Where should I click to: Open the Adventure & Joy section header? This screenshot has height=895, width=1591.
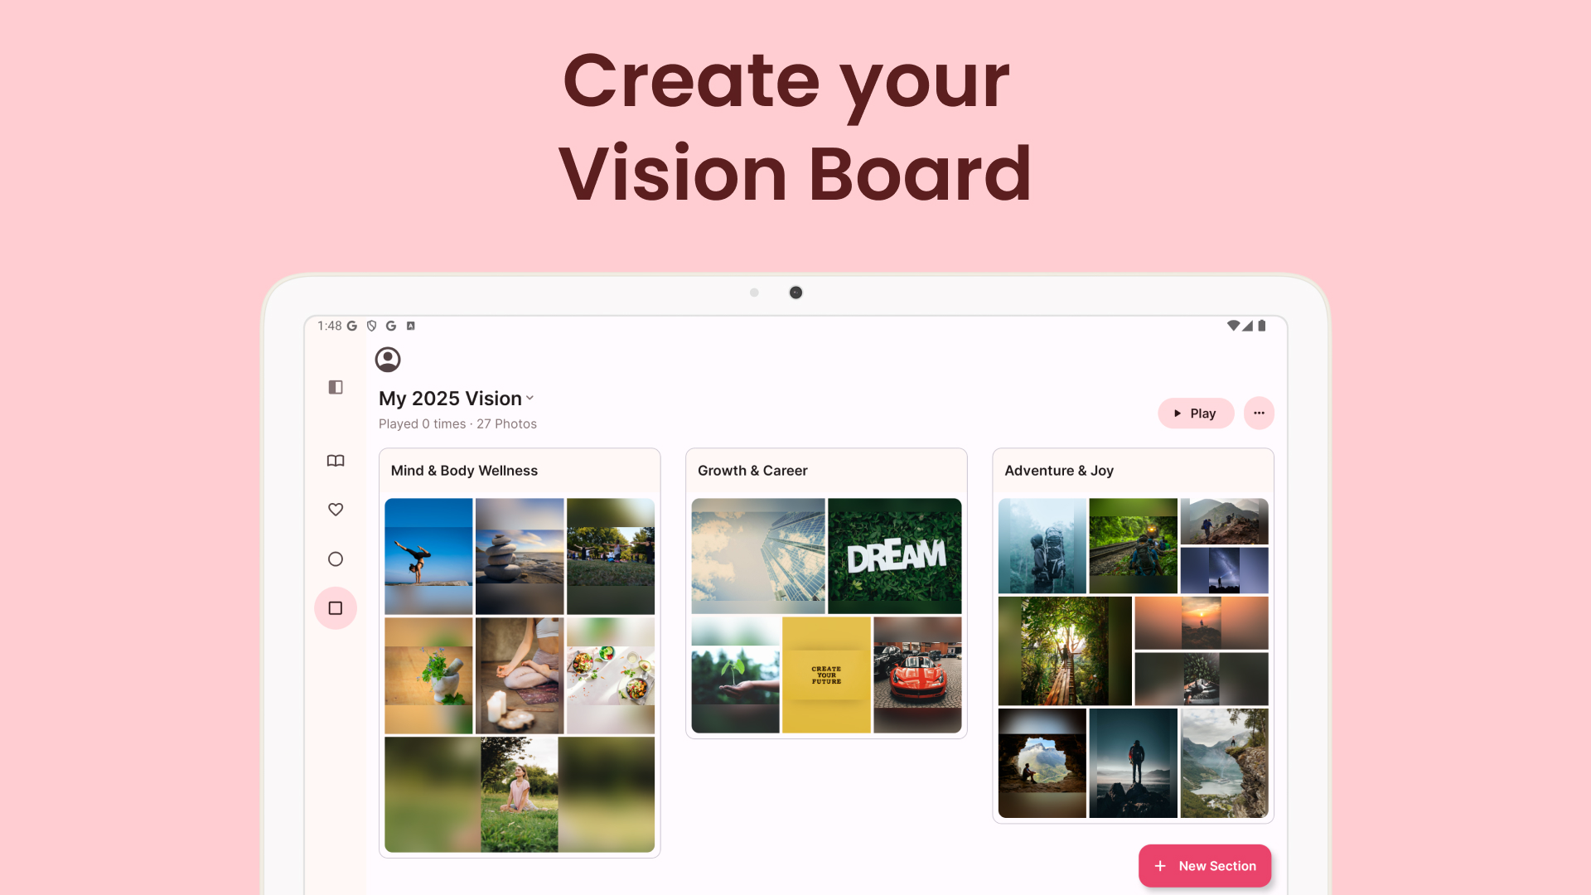(x=1059, y=471)
